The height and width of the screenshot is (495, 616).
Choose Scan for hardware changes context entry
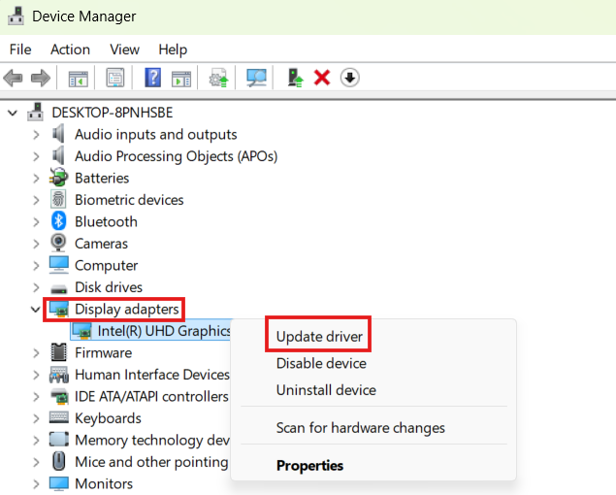[360, 428]
